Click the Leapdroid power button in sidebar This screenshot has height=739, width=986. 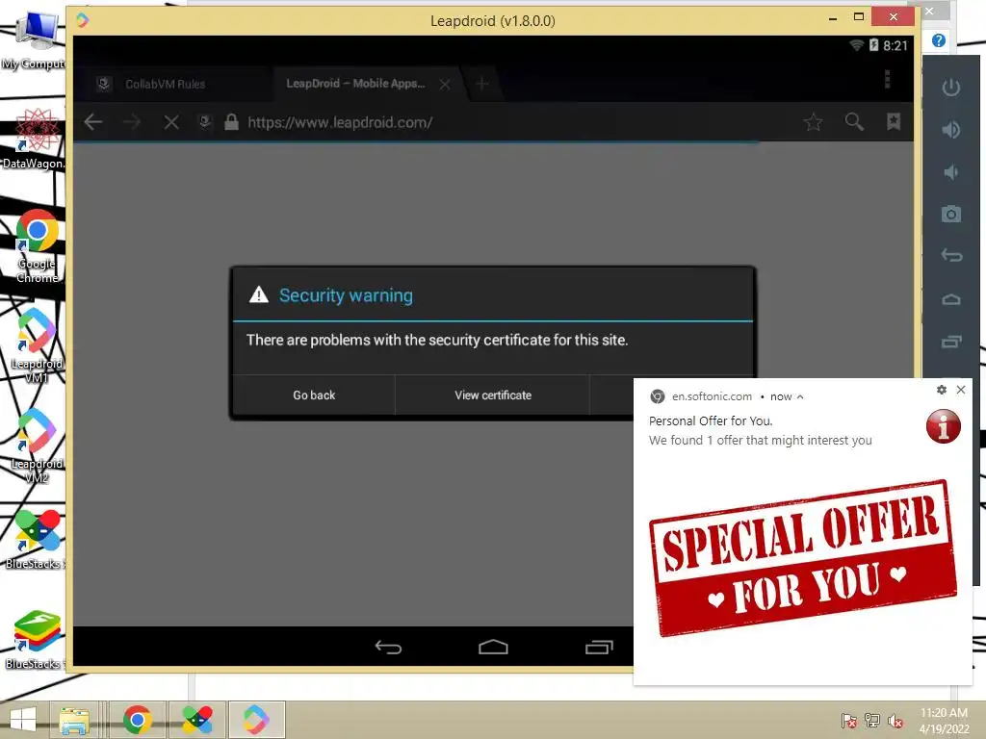pyautogui.click(x=950, y=87)
